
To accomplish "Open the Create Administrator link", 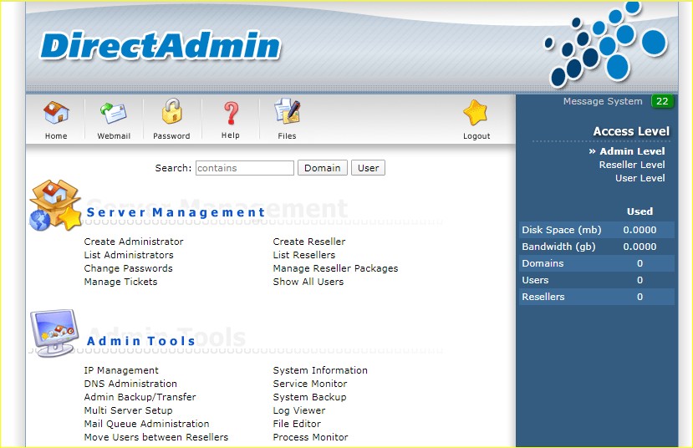I will pos(134,242).
